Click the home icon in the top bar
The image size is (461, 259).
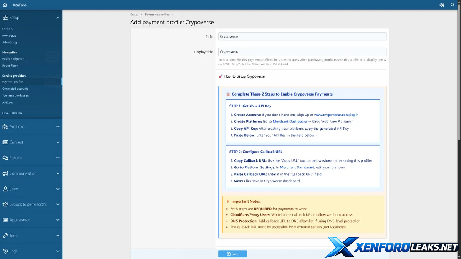point(5,5)
